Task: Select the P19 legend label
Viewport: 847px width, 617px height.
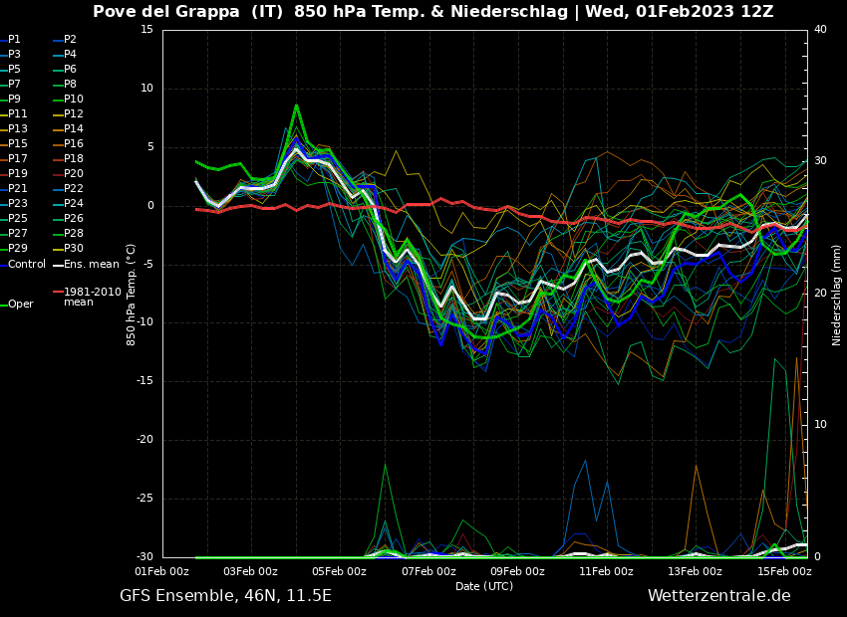Action: [17, 174]
